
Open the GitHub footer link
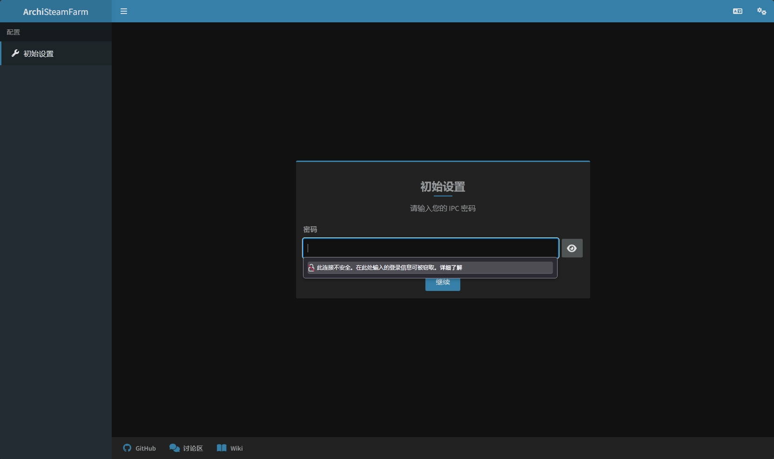click(x=139, y=448)
